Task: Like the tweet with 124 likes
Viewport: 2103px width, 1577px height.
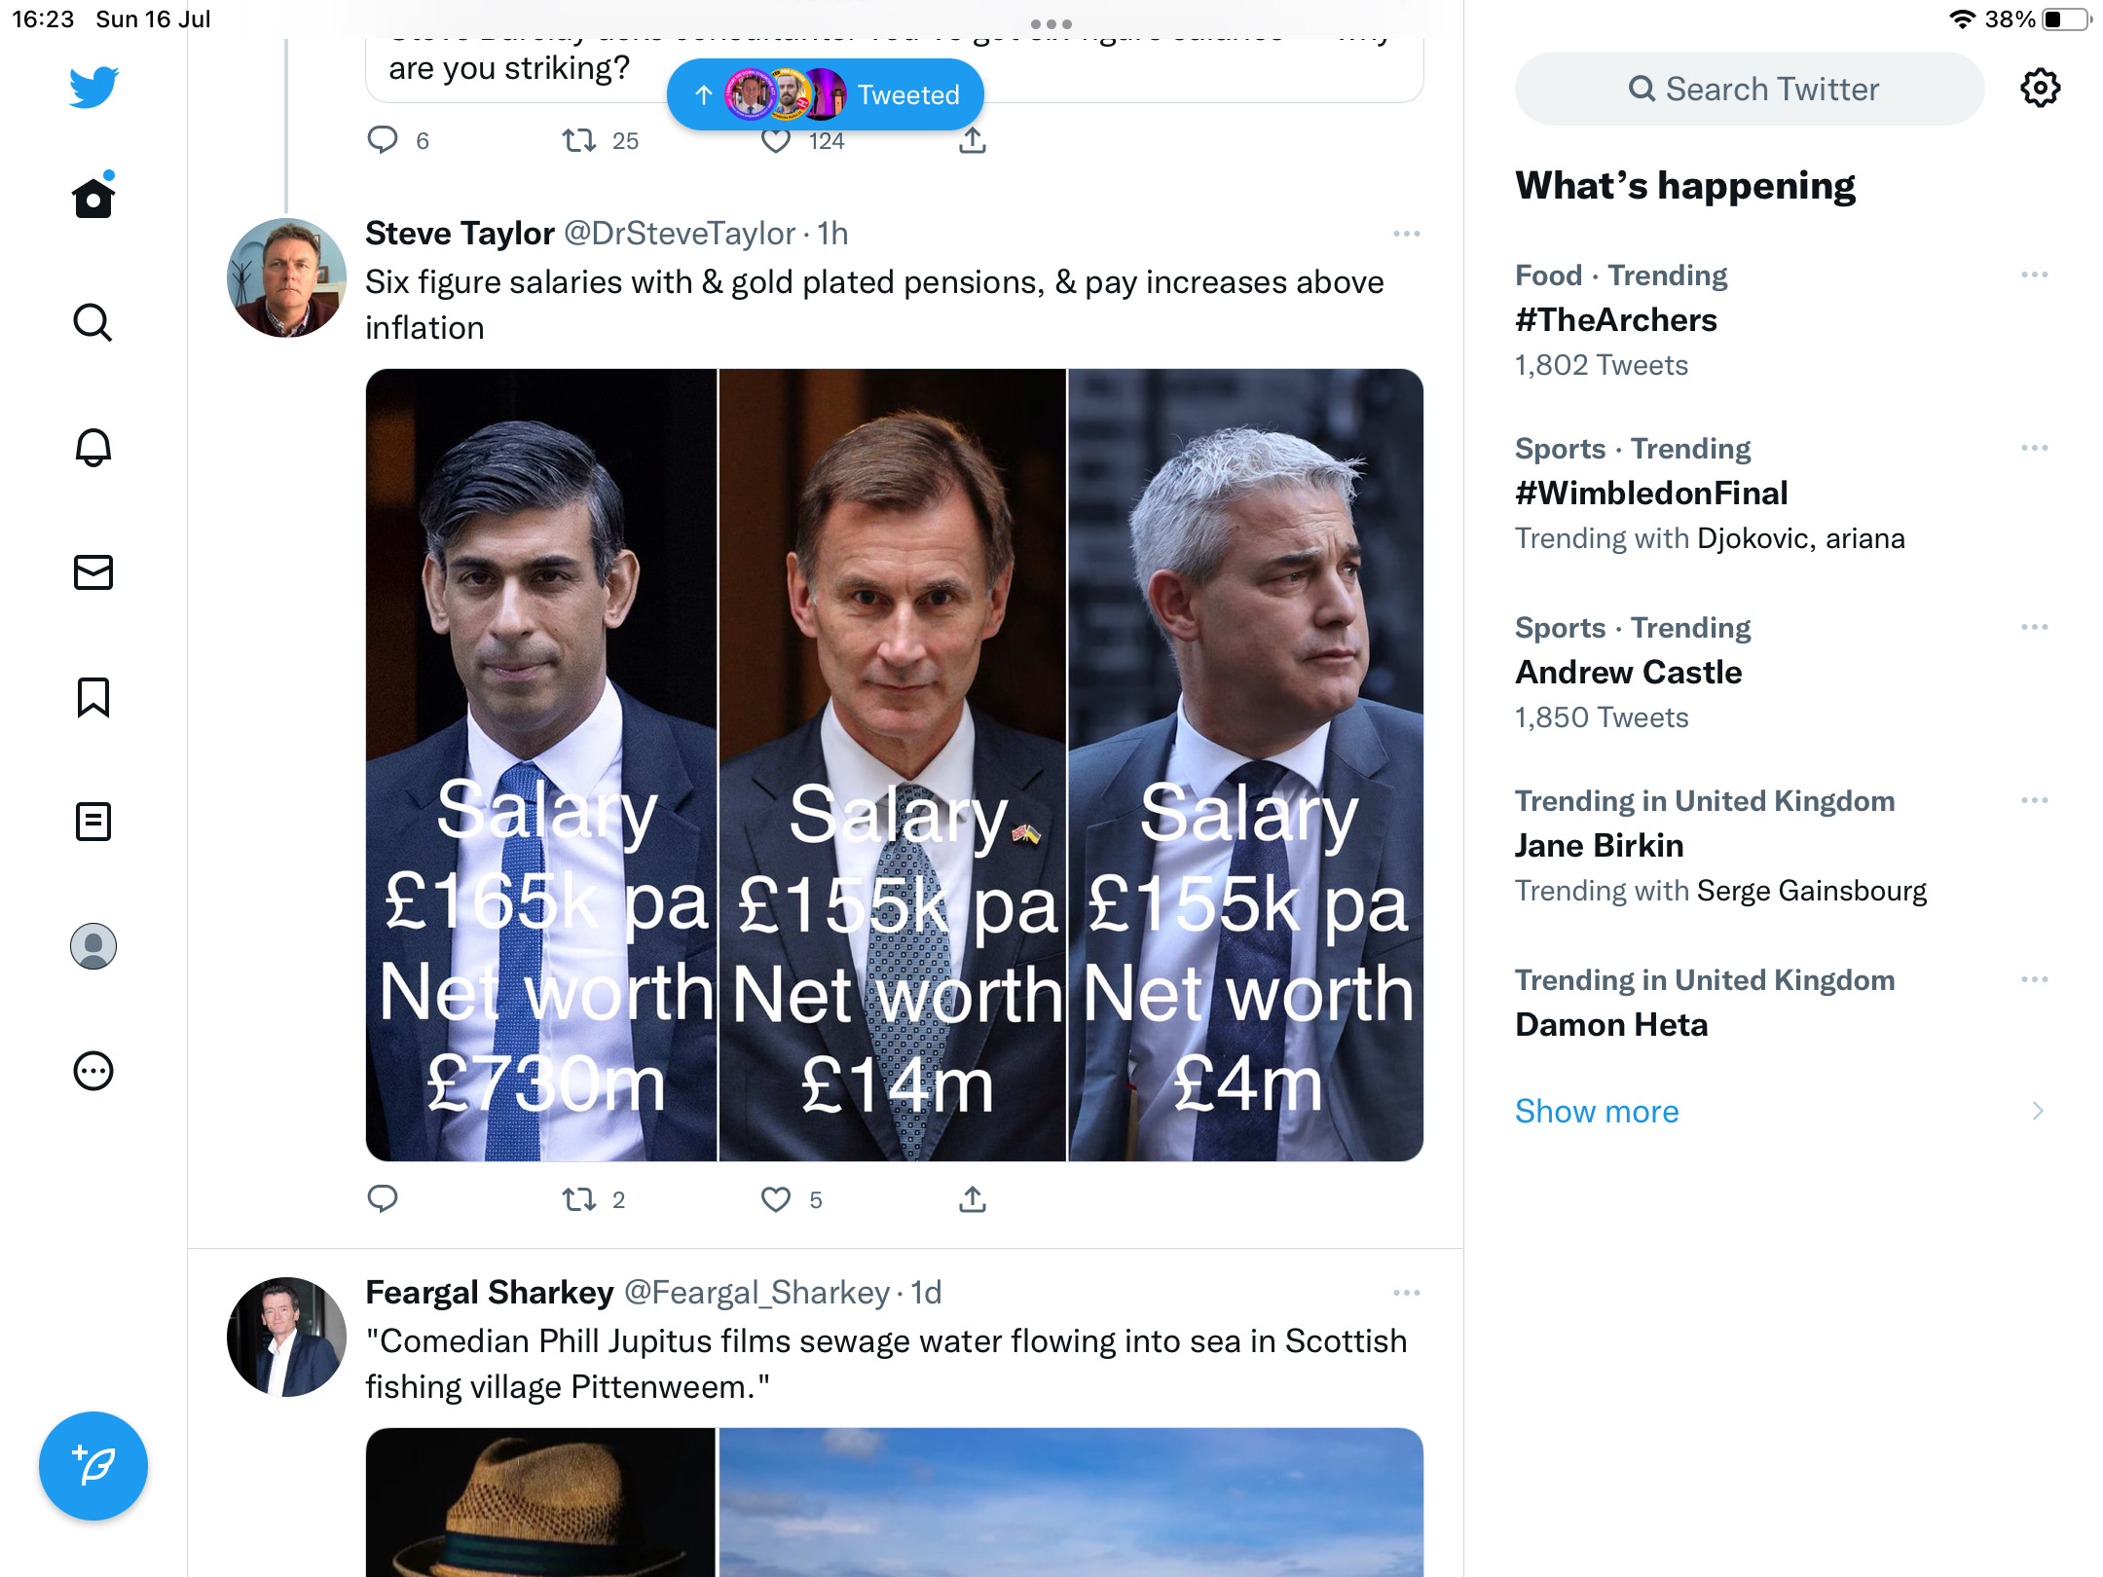Action: [776, 141]
